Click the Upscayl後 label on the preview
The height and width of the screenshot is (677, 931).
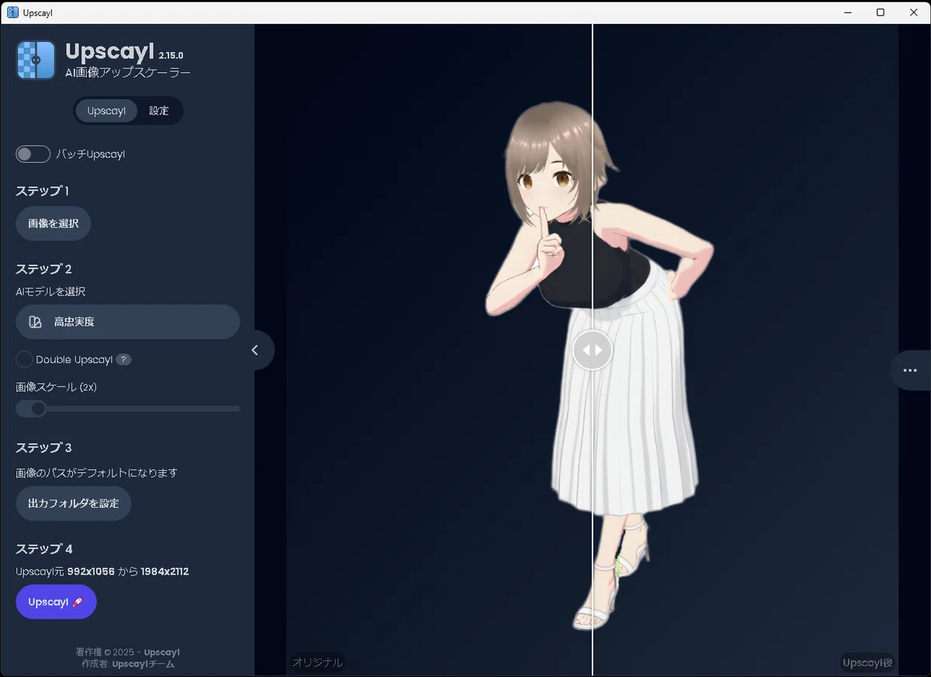coord(868,662)
